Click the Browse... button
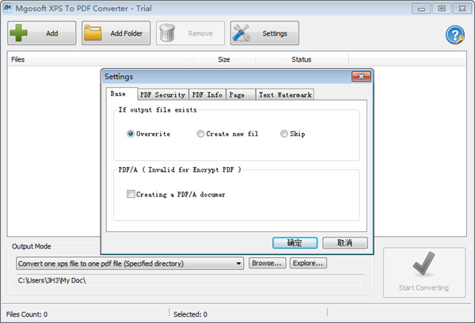The height and width of the screenshot is (323, 475). 267,263
